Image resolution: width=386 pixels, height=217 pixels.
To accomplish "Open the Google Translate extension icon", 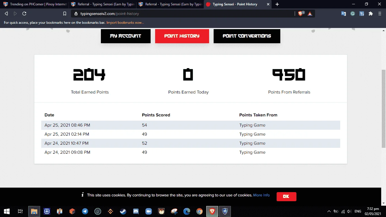I will click(x=344, y=13).
